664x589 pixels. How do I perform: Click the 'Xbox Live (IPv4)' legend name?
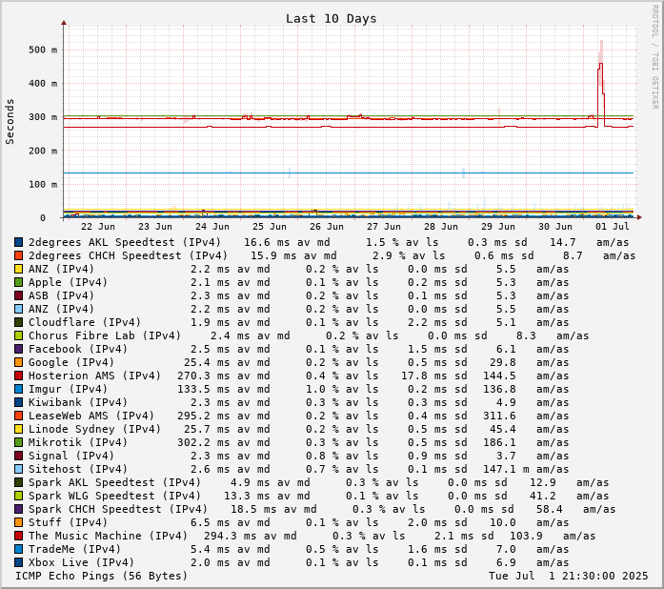(81, 562)
